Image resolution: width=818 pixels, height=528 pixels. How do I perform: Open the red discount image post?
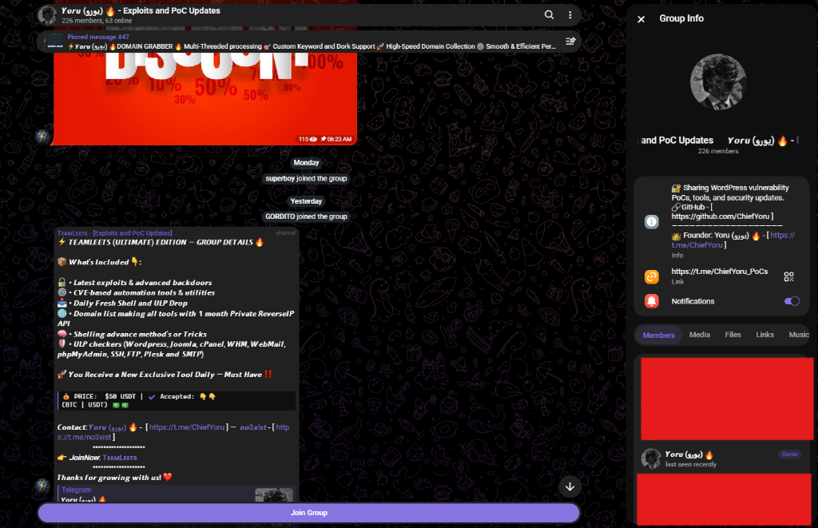(205, 98)
